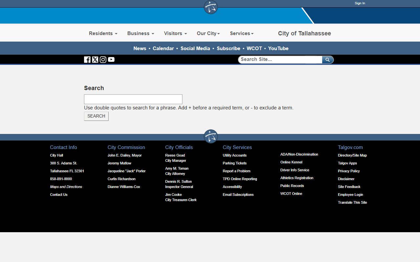Open Accessibility footer link
This screenshot has height=262, width=420.
(232, 187)
